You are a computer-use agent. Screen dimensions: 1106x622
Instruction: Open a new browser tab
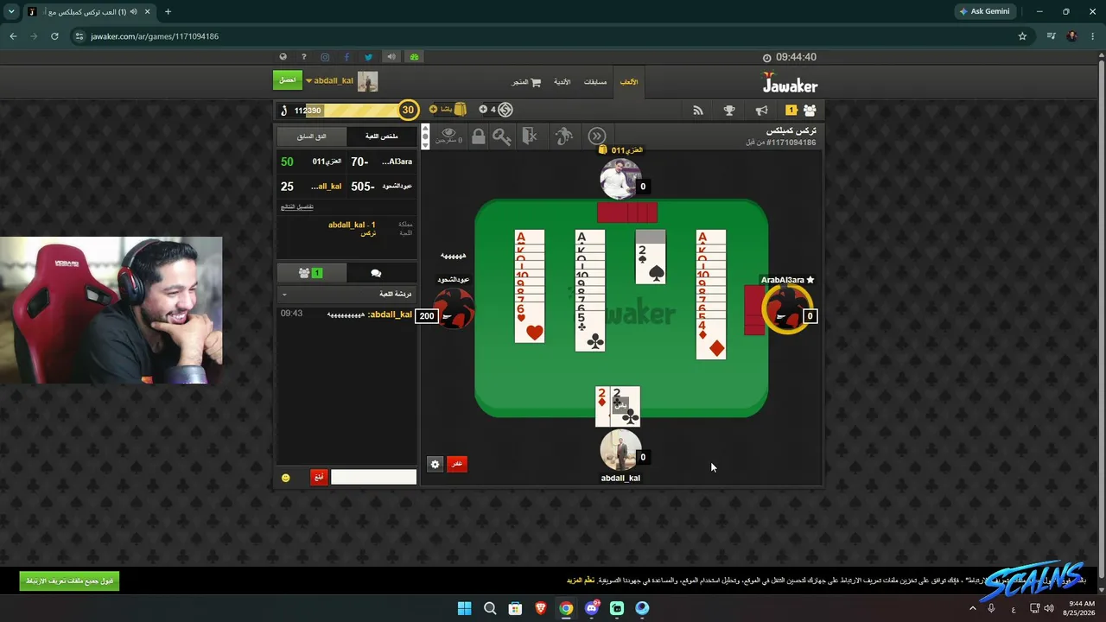tap(168, 12)
